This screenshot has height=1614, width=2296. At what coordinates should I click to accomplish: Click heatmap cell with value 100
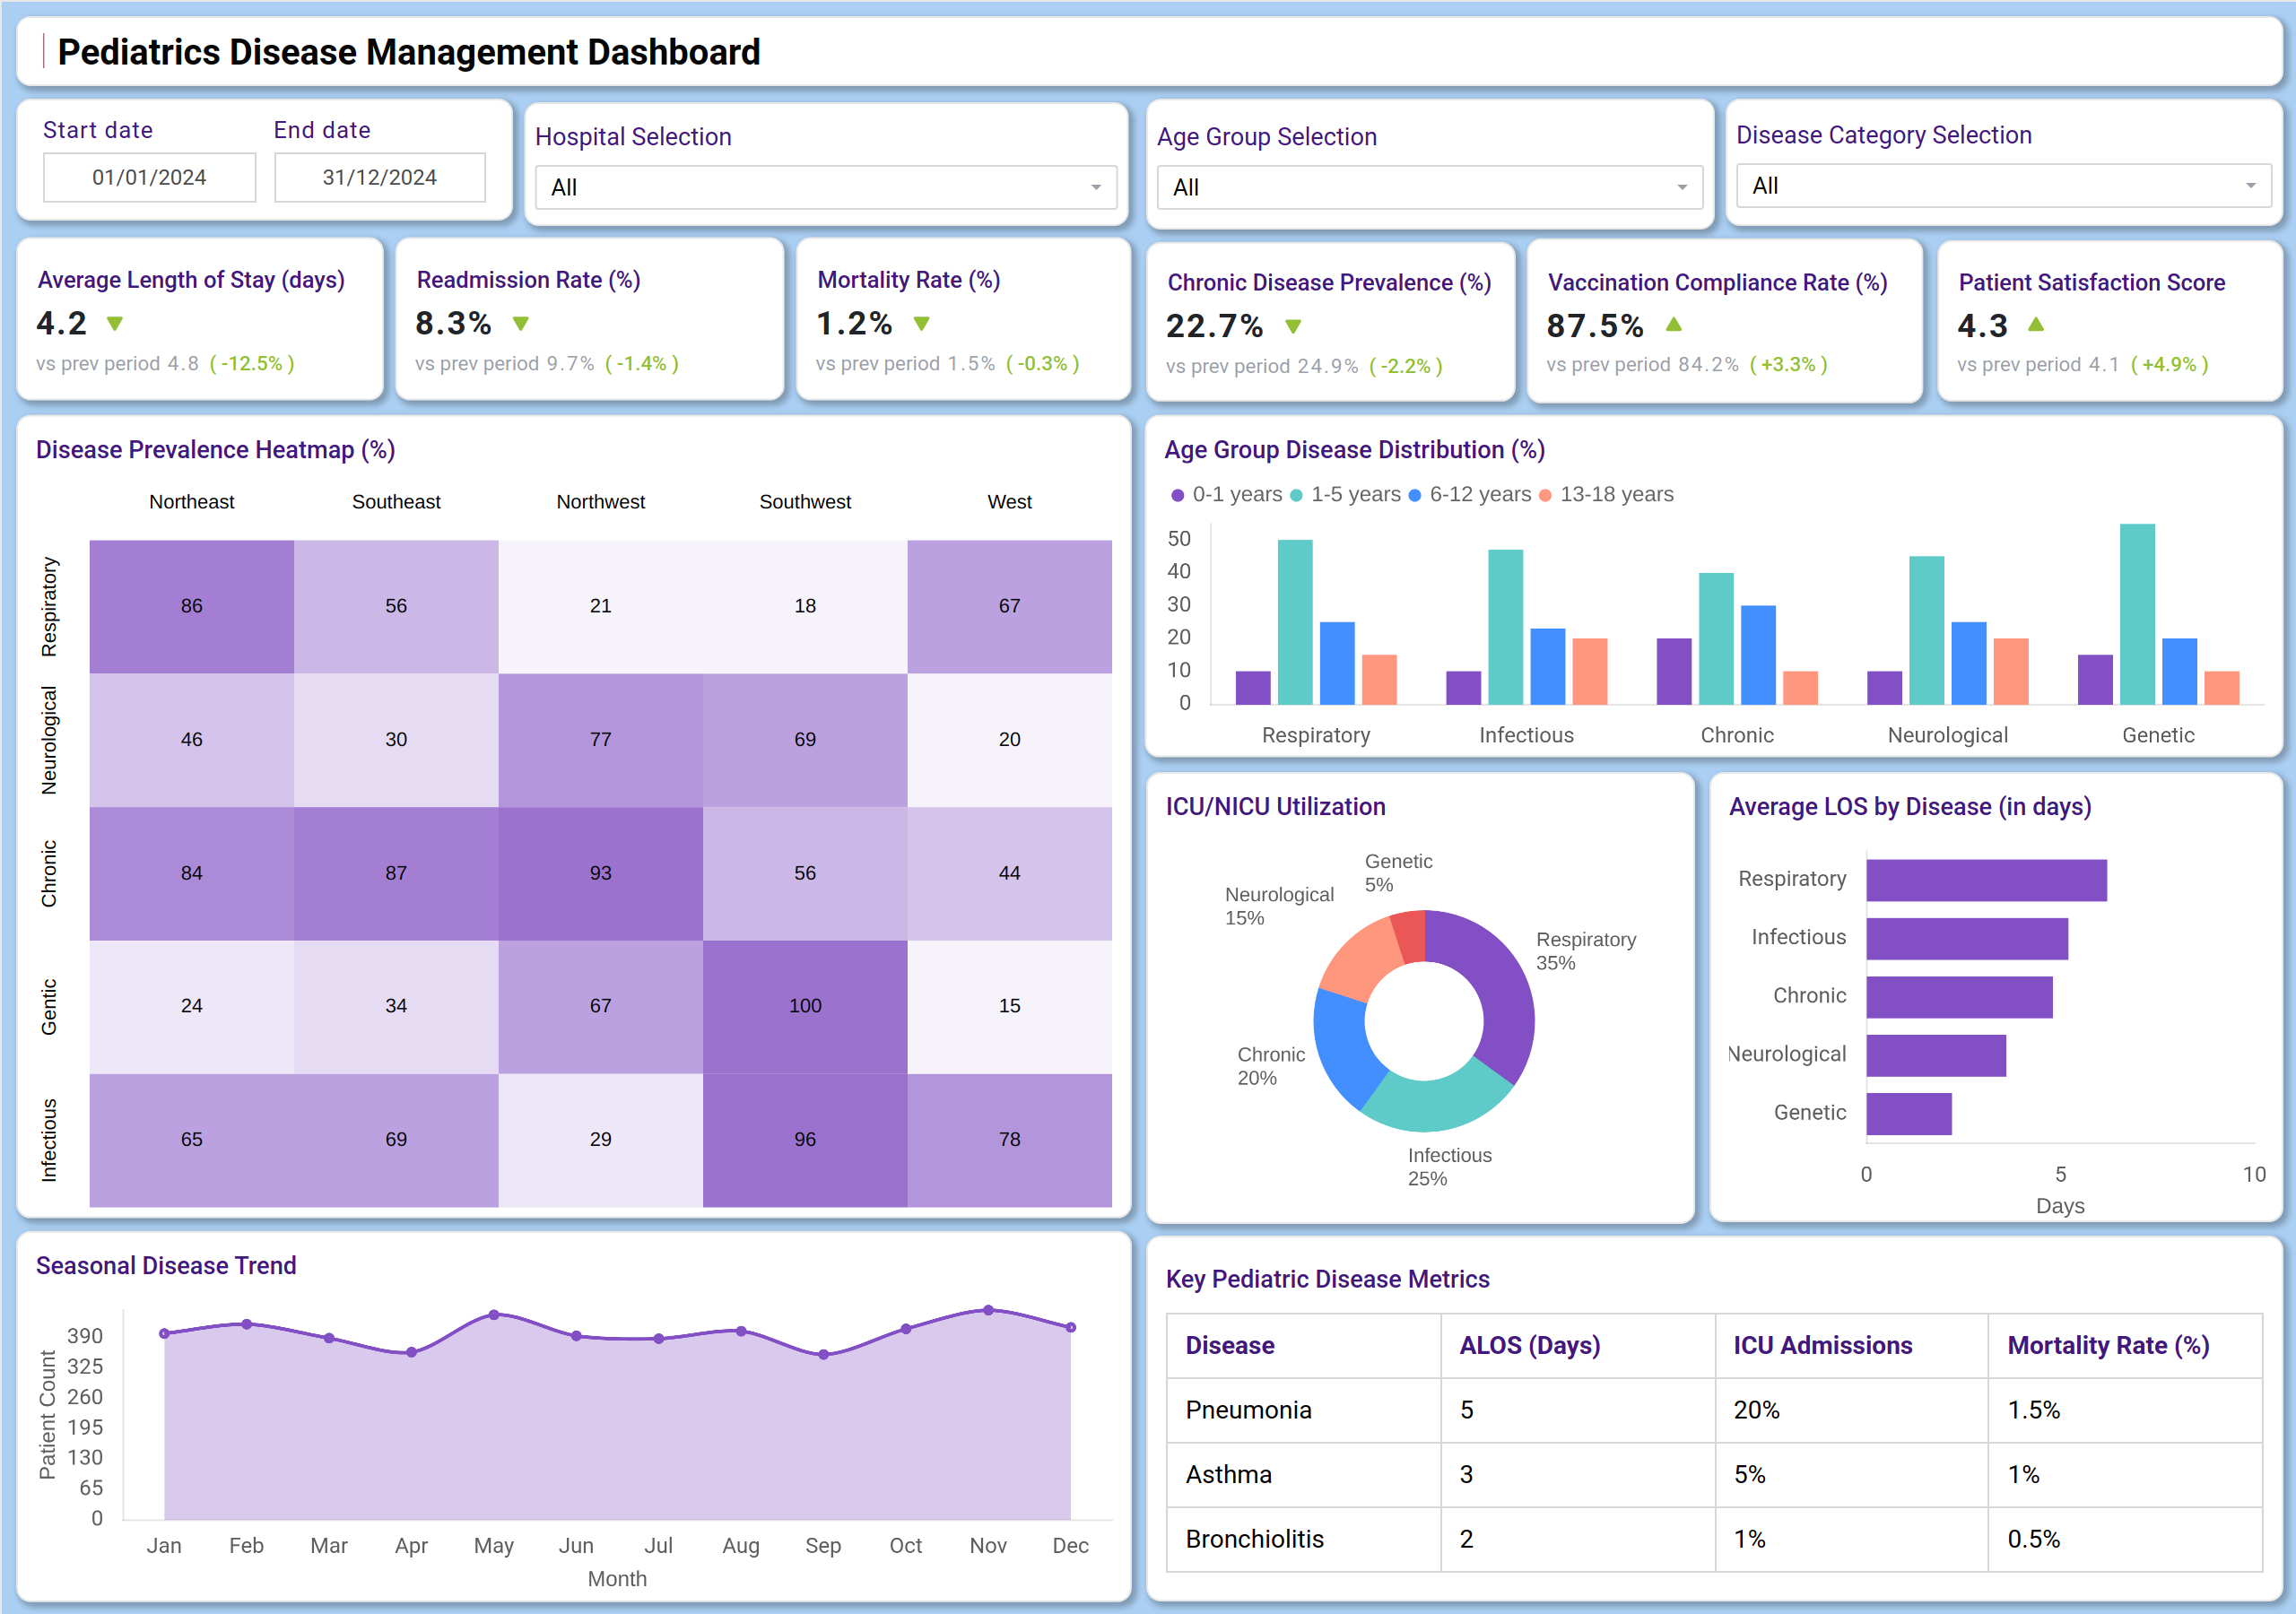805,1006
